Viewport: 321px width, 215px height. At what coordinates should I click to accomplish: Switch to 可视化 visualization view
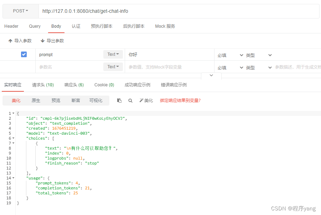point(95,101)
